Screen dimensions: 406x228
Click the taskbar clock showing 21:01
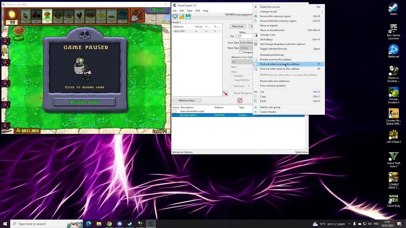tap(387, 224)
